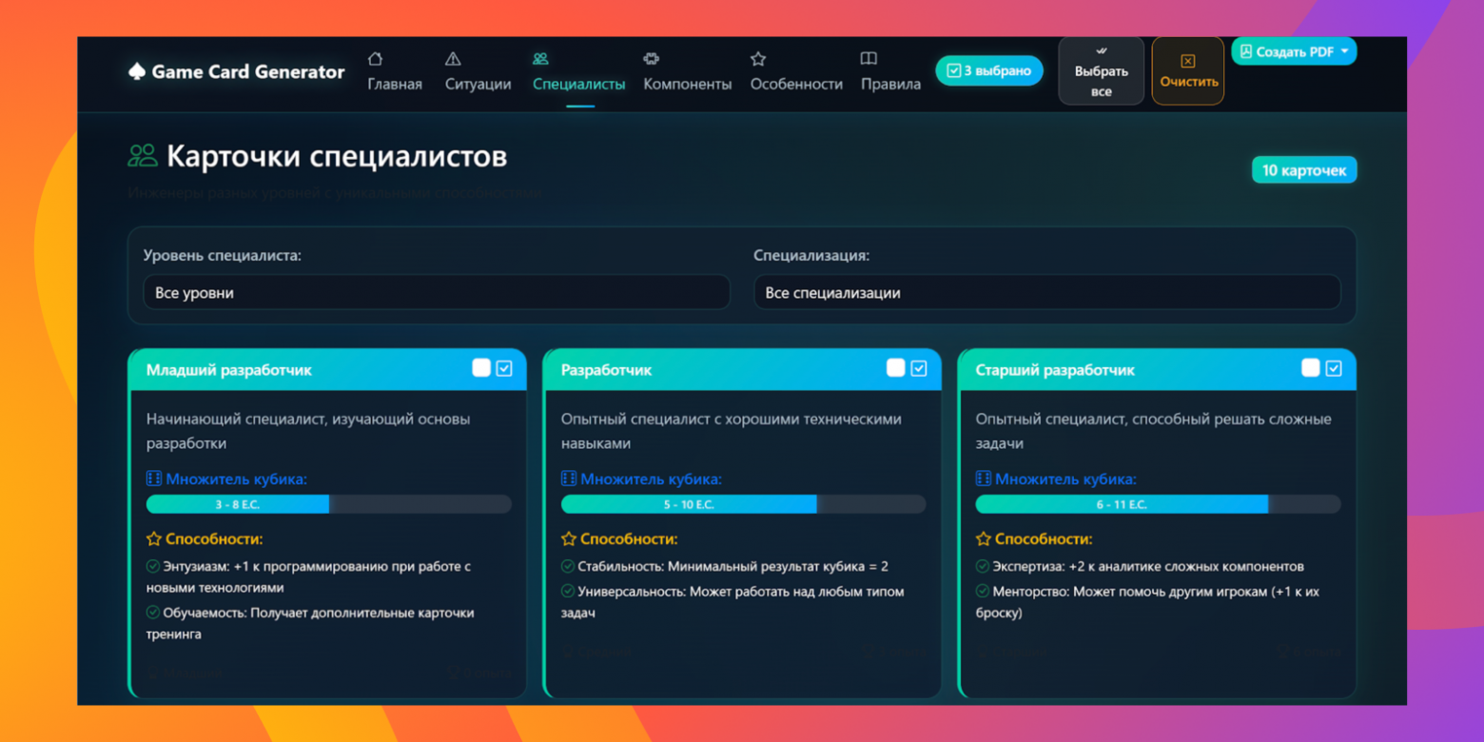This screenshot has height=742, width=1484.
Task: Click the Энтузиазм ability text
Action: pos(309,576)
